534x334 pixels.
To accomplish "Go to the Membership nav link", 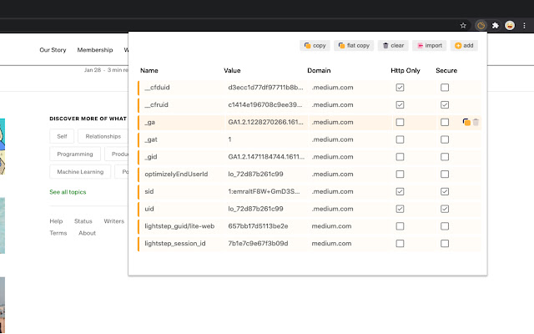I will [x=94, y=50].
